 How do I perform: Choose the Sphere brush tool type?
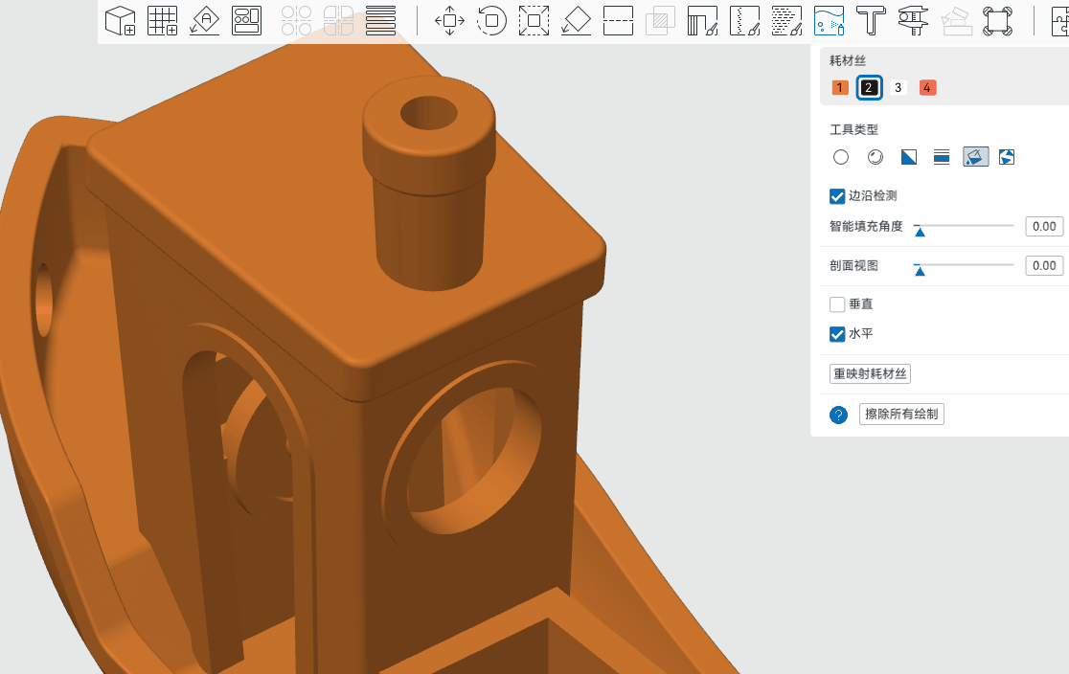(x=875, y=157)
